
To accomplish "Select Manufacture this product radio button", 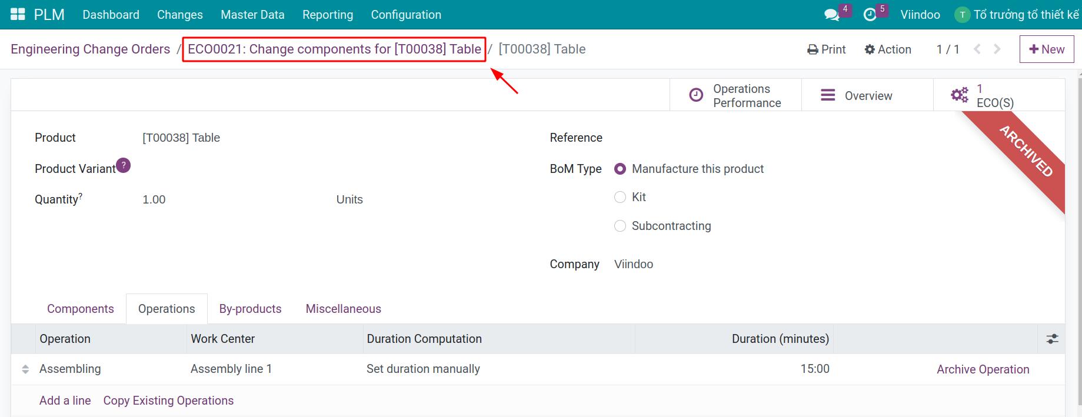I will pyautogui.click(x=620, y=169).
